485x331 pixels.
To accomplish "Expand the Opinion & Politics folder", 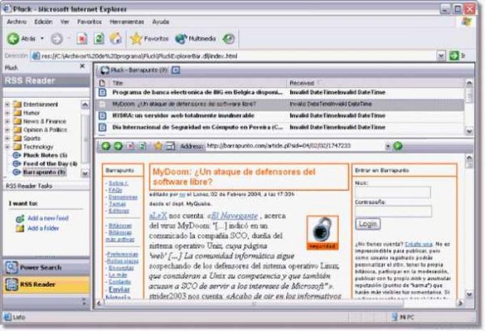I will point(7,130).
